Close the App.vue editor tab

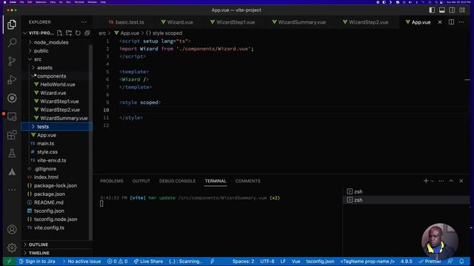pyautogui.click(x=440, y=22)
